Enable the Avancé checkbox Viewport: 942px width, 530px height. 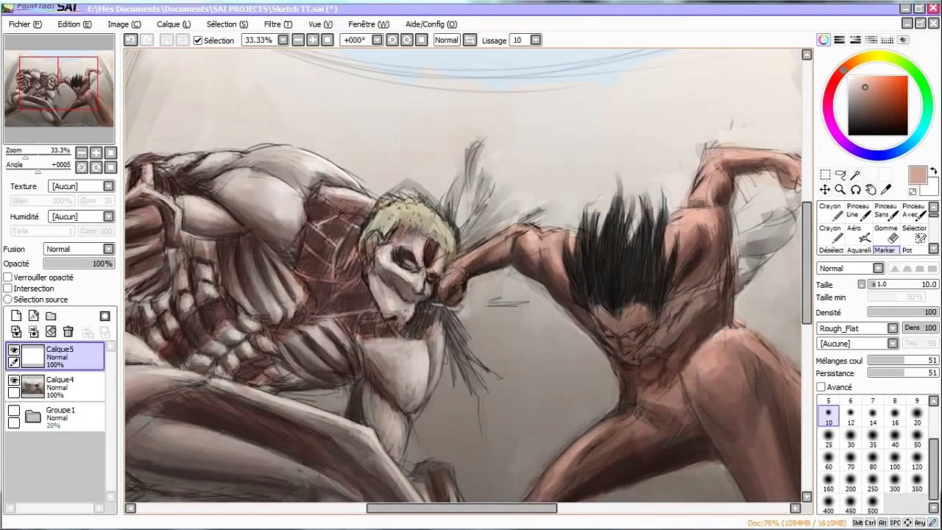coord(821,387)
